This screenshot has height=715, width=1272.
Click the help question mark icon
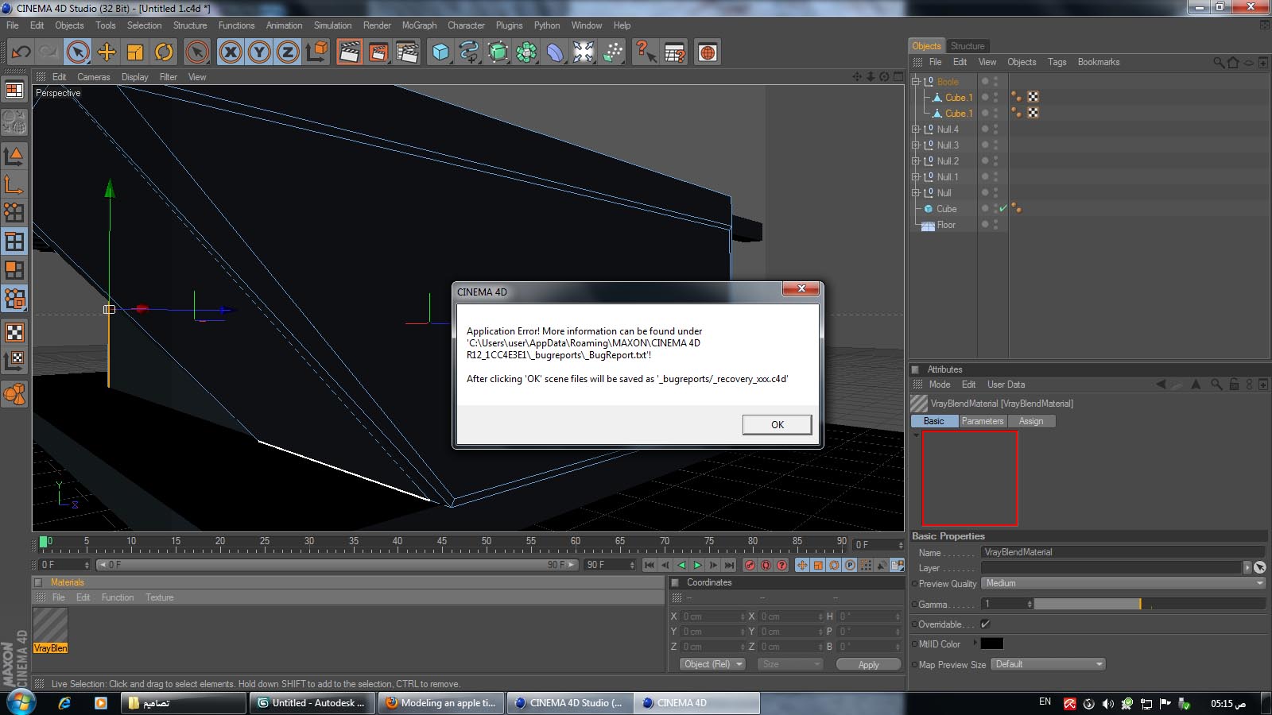click(646, 52)
